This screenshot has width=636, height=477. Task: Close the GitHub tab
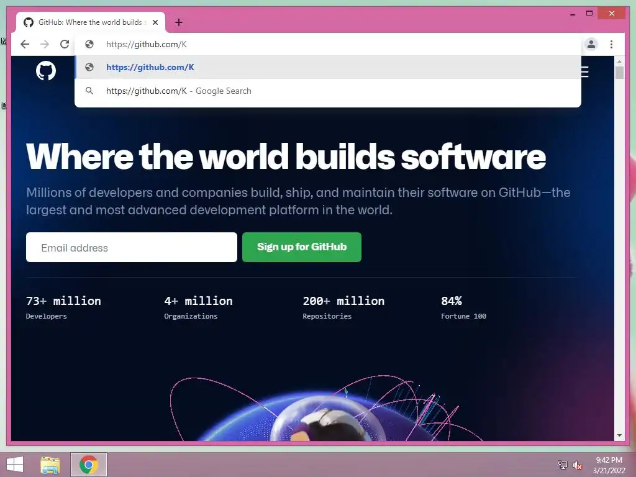[155, 22]
